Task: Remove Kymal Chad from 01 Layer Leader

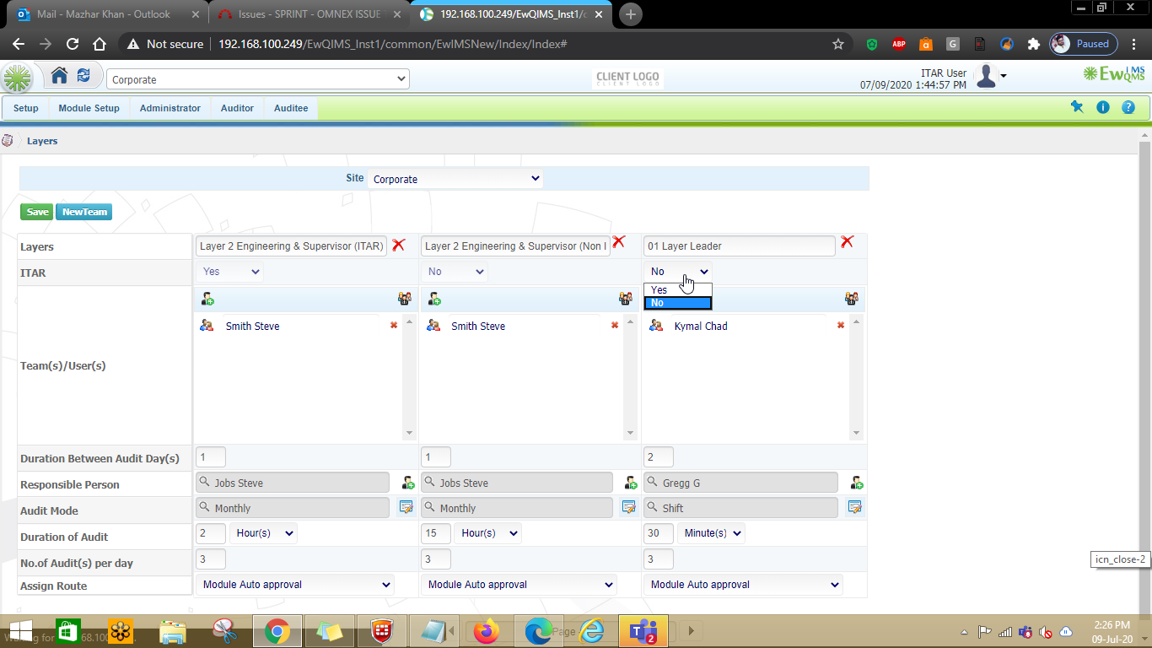Action: point(840,325)
